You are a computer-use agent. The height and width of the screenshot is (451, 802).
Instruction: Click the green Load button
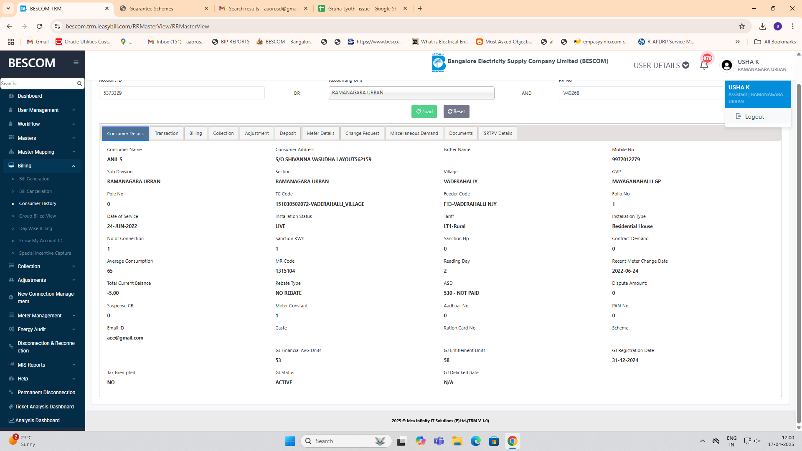(424, 111)
